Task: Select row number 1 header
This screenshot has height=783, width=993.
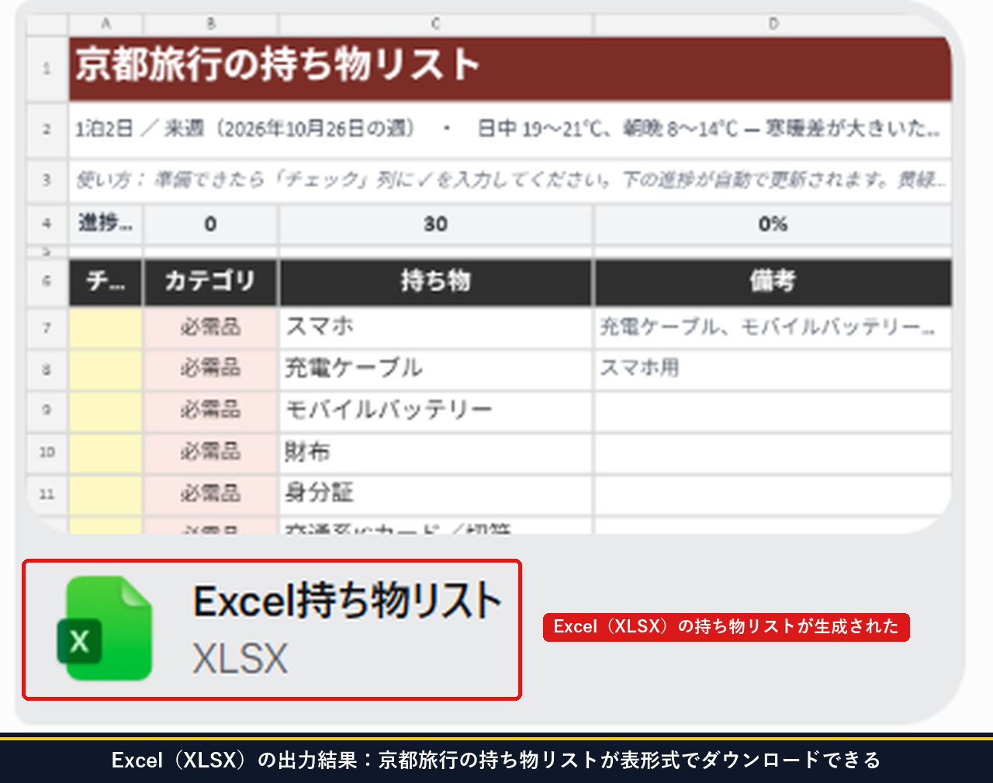Action: click(47, 68)
